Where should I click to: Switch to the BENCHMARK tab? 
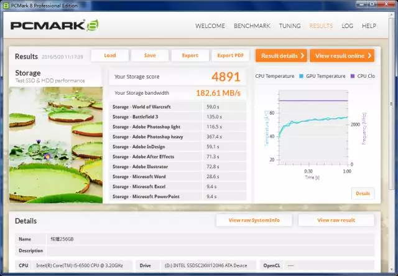(252, 26)
